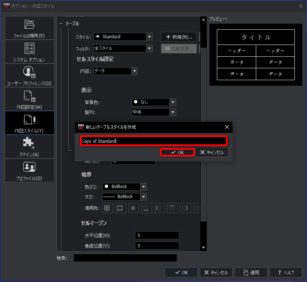This screenshot has width=307, height=282.
Task: Select the 作図スタイル(Y) category
Action: 30,123
